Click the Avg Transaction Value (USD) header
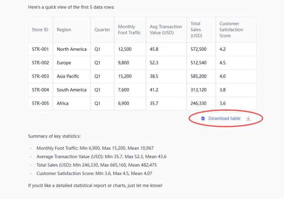284x199 pixels. [166, 30]
